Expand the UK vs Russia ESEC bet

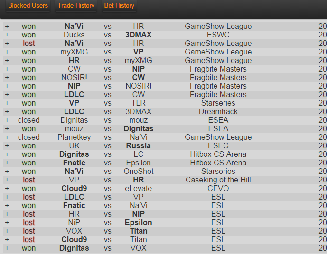click(x=7, y=146)
